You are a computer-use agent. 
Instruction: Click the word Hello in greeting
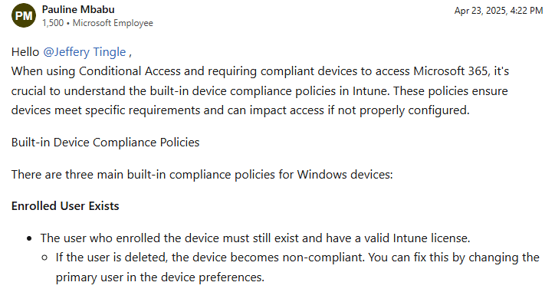click(25, 52)
